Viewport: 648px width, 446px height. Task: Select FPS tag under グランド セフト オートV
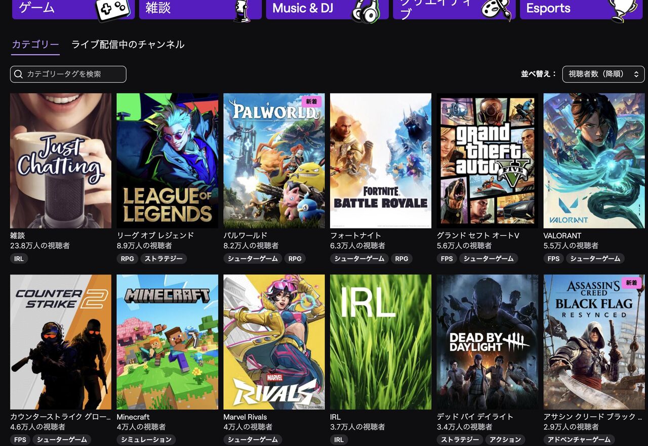tap(447, 258)
